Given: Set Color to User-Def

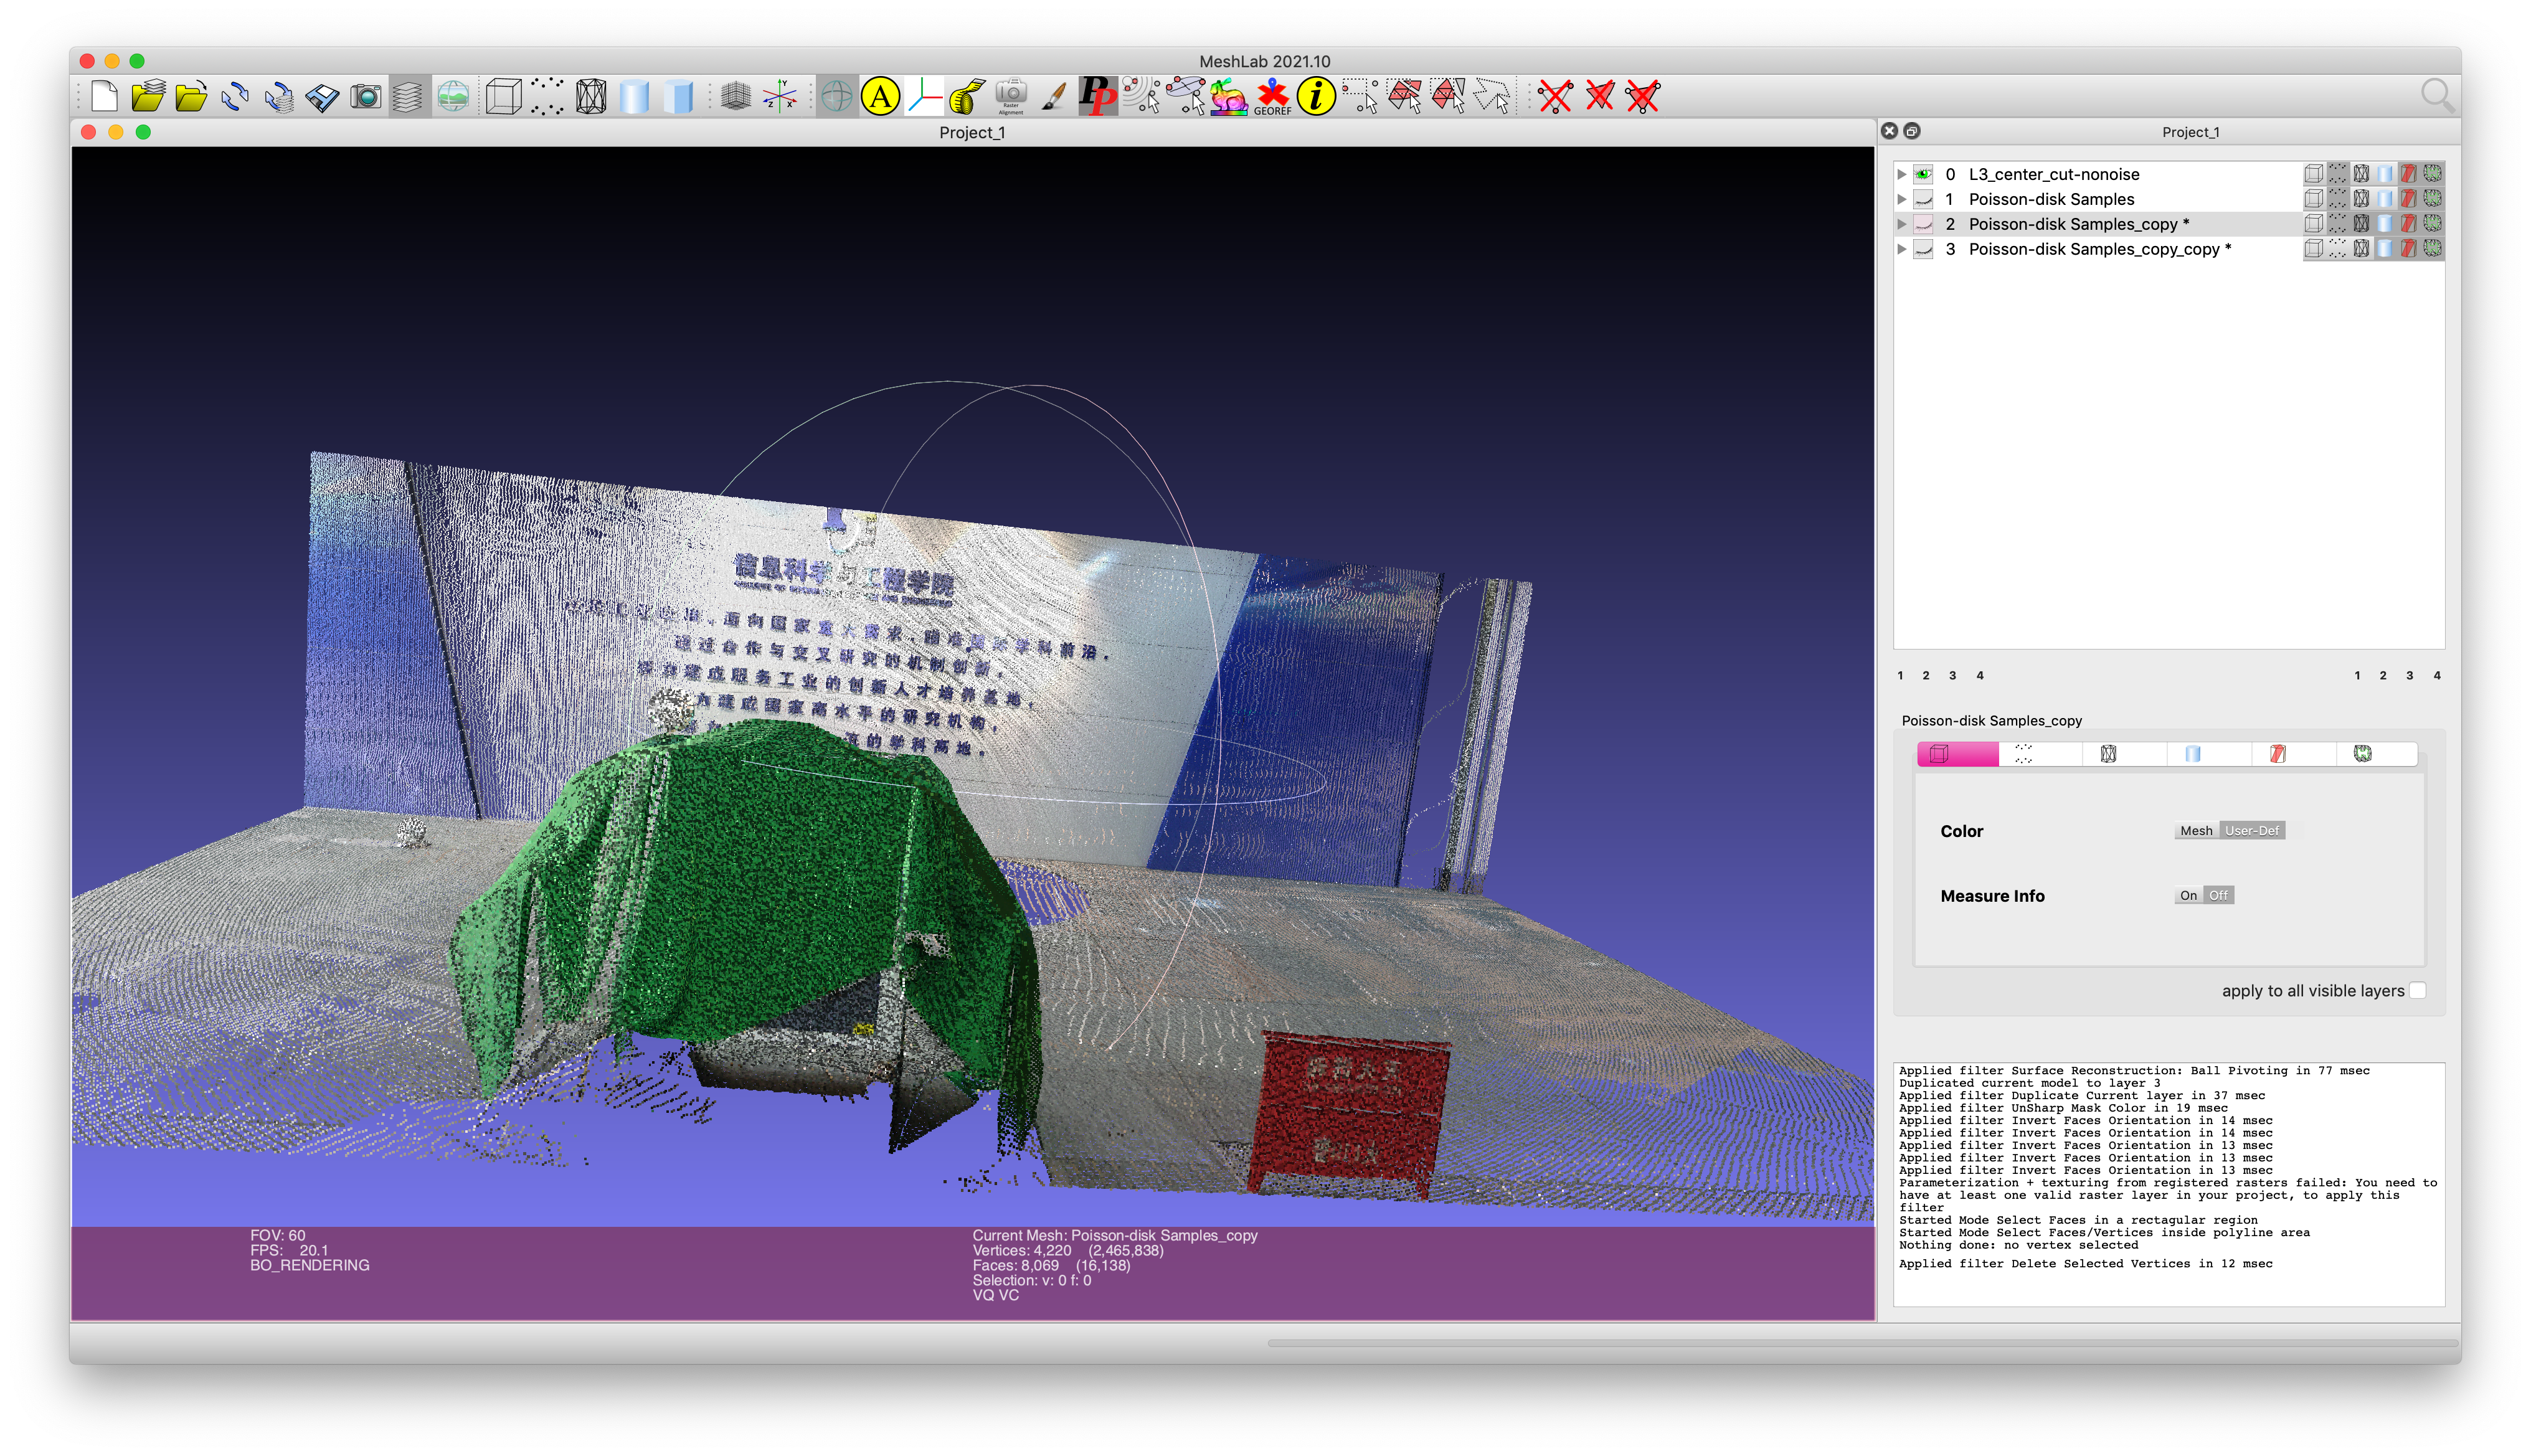Looking at the screenshot, I should [2252, 831].
